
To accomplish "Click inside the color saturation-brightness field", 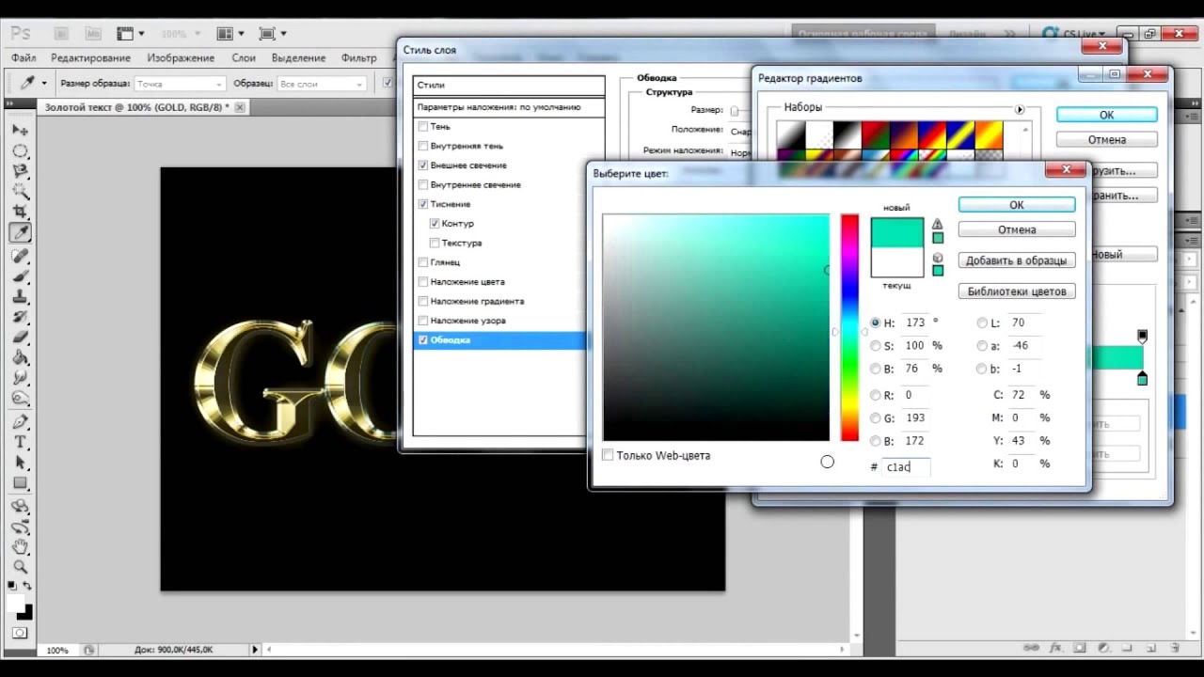I will click(x=716, y=327).
